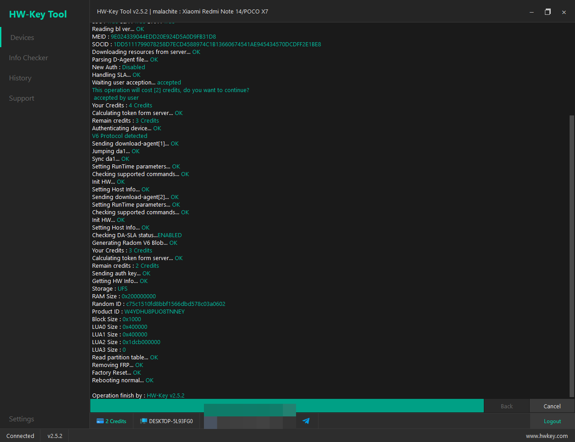Click the 'V6 Protocol detected' line
This screenshot has width=575, height=442.
[x=119, y=136]
